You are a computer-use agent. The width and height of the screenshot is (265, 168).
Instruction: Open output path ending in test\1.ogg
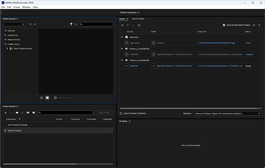point(216,43)
